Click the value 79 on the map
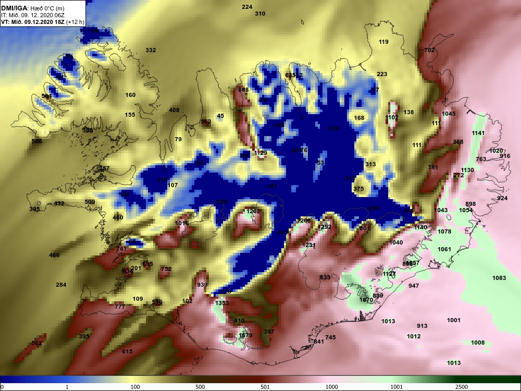 [x=178, y=139]
